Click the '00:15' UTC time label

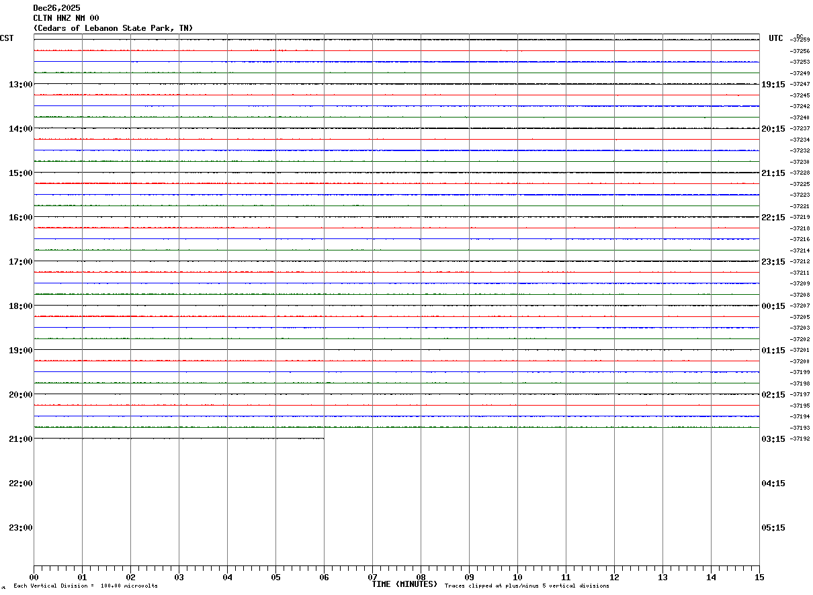pos(773,306)
